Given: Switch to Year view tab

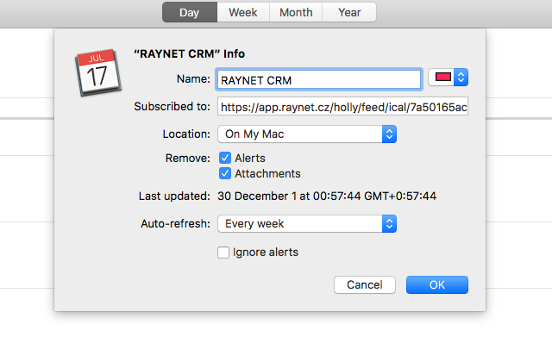Looking at the screenshot, I should [x=349, y=12].
